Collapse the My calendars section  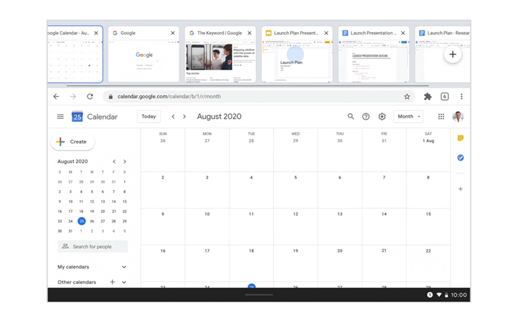[x=124, y=267]
